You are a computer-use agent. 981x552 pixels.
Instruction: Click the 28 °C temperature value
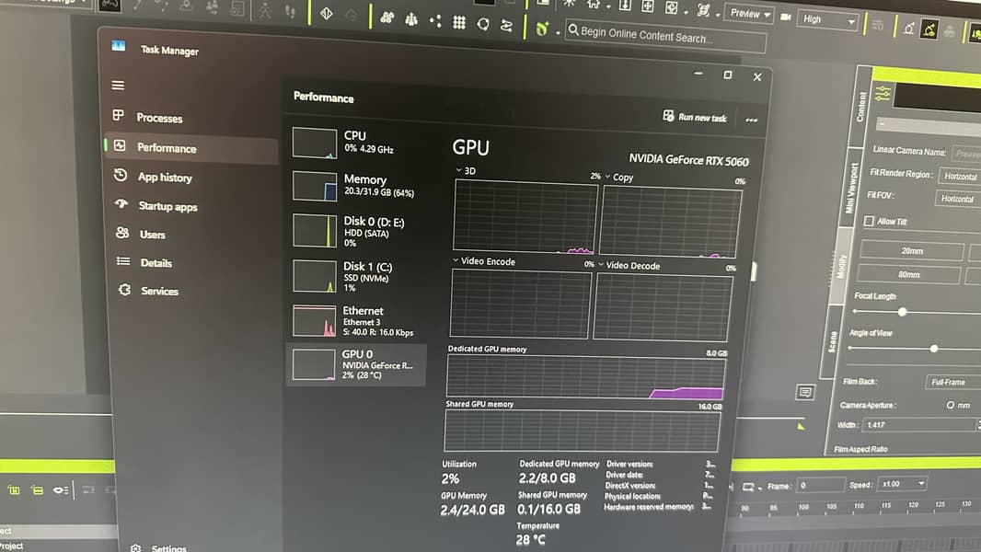coord(531,539)
